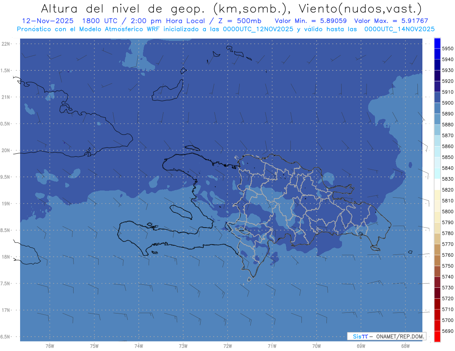Viewport: 455px width, 351px height.
Task: Select legend value 5940
Action: tap(447, 59)
